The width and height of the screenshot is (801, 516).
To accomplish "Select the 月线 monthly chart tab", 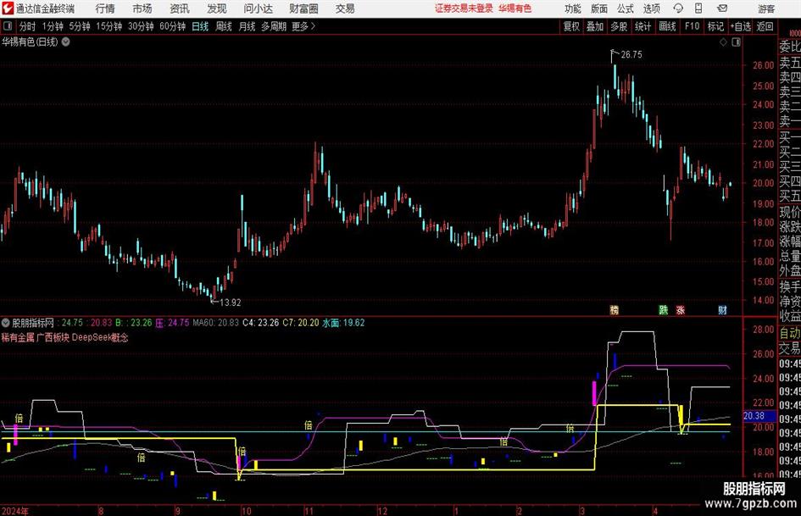I will click(x=248, y=26).
